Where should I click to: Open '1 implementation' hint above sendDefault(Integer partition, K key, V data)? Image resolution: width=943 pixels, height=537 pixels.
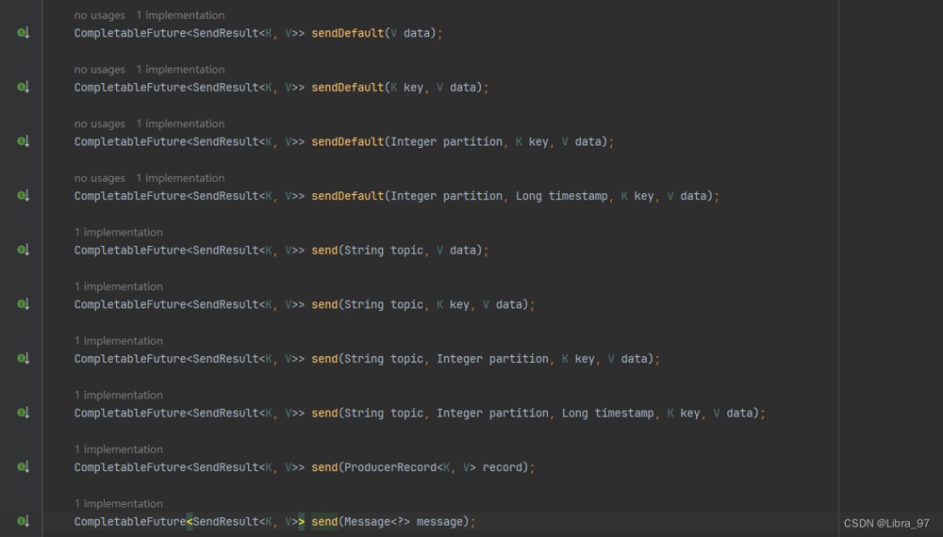point(180,123)
